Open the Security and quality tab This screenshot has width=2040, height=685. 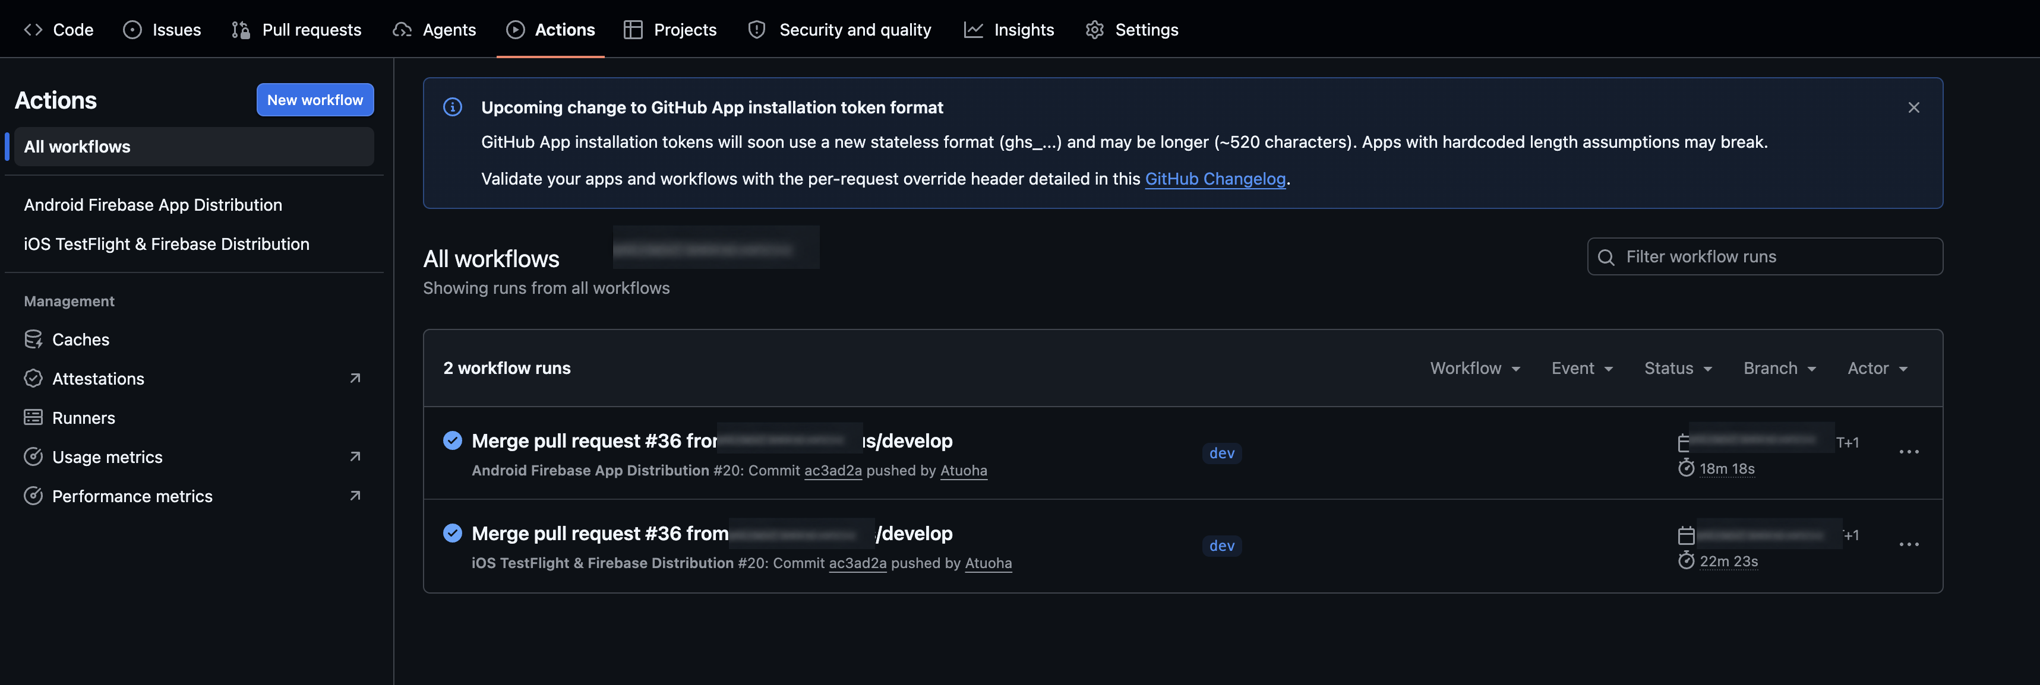pos(840,29)
